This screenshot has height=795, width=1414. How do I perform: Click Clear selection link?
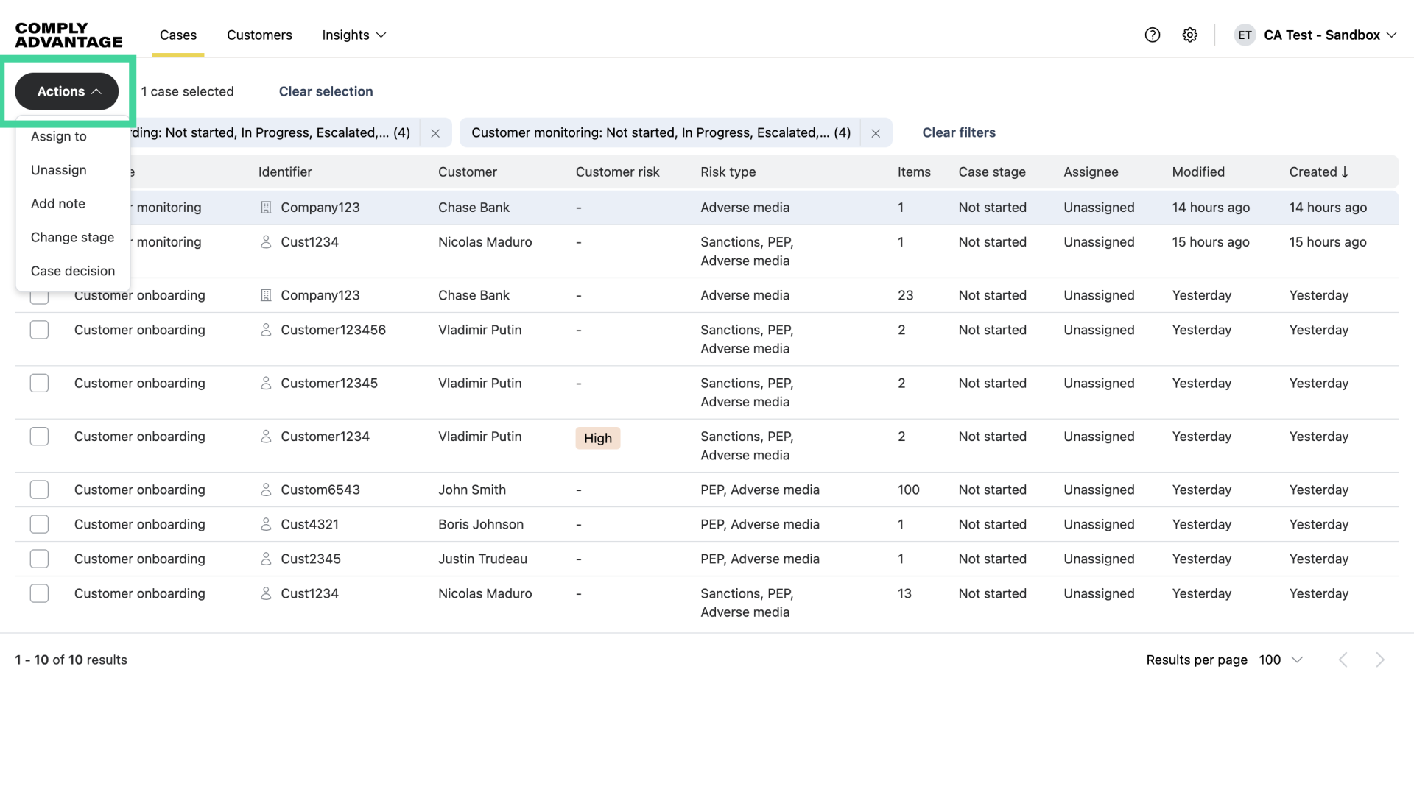point(326,91)
